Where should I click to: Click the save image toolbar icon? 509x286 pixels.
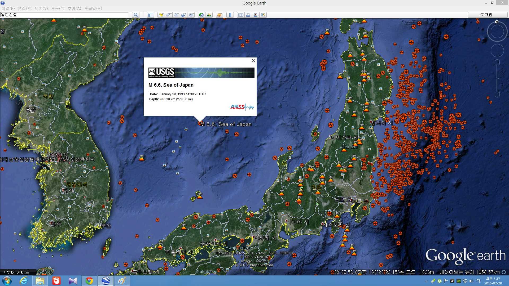(x=256, y=15)
